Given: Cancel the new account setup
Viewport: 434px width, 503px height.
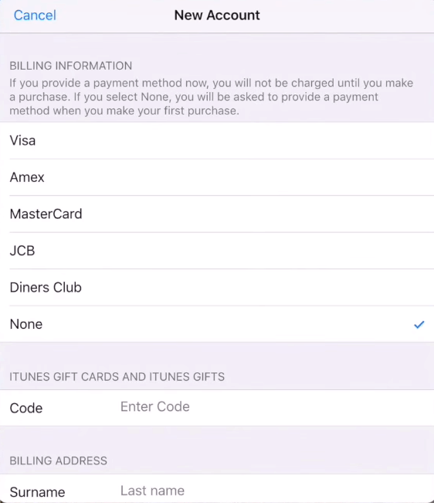Looking at the screenshot, I should (x=35, y=15).
